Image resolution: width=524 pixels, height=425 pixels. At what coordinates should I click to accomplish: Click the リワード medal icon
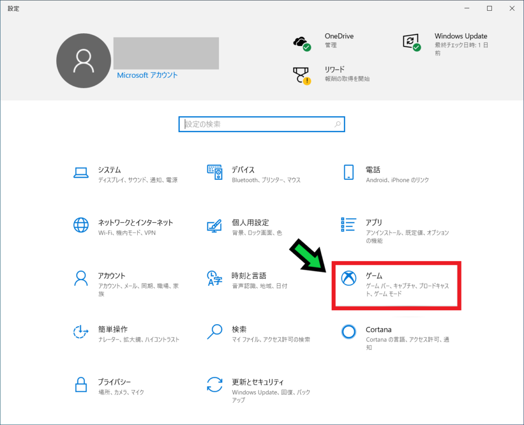[x=302, y=76]
